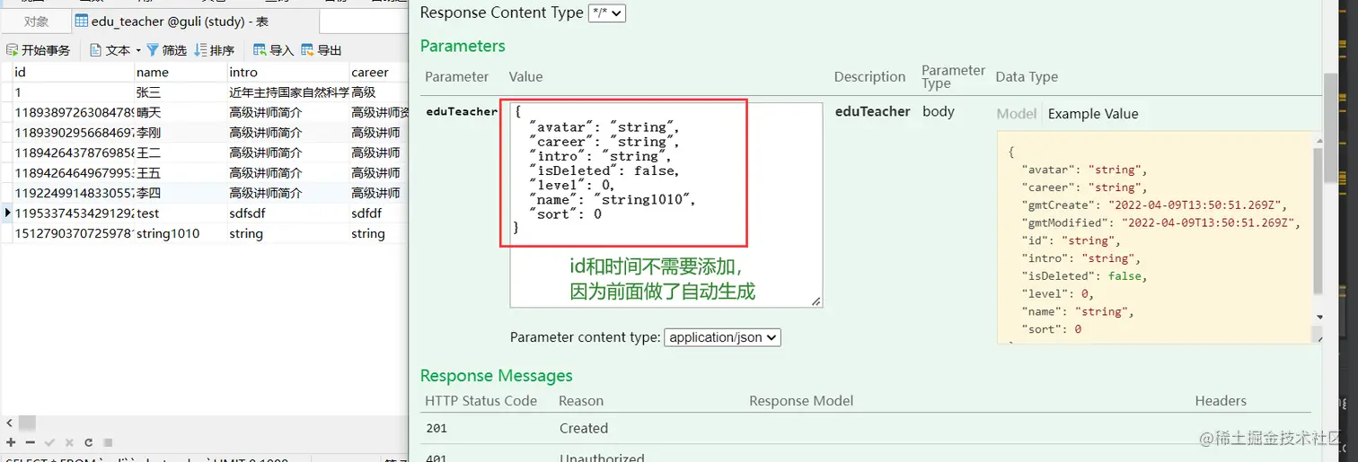Click the SQL SELECT statement in status bar
The width and height of the screenshot is (1358, 462).
tap(145, 459)
